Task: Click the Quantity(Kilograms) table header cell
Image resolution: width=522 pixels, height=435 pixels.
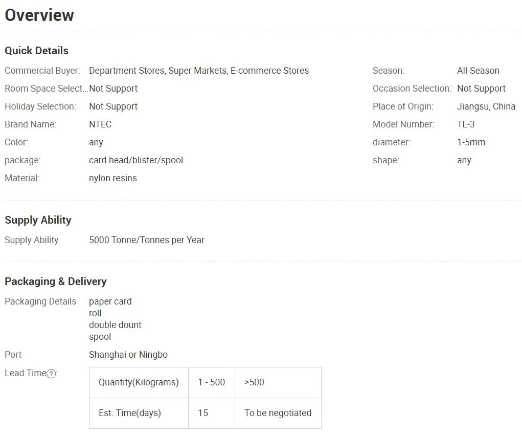Action: 139,382
